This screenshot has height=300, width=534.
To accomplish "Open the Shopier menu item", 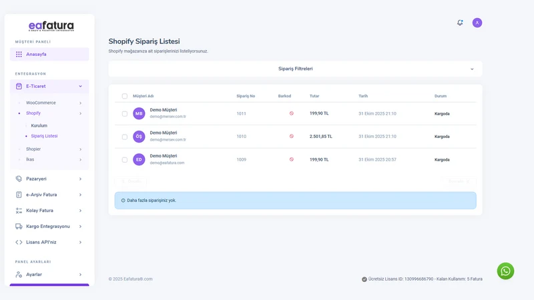I will [33, 149].
